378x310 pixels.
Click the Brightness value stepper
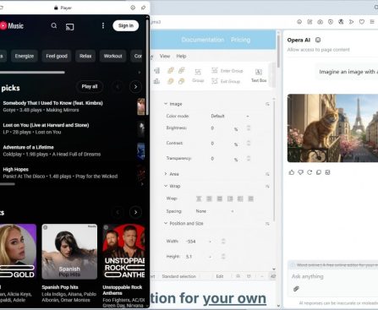coord(249,128)
